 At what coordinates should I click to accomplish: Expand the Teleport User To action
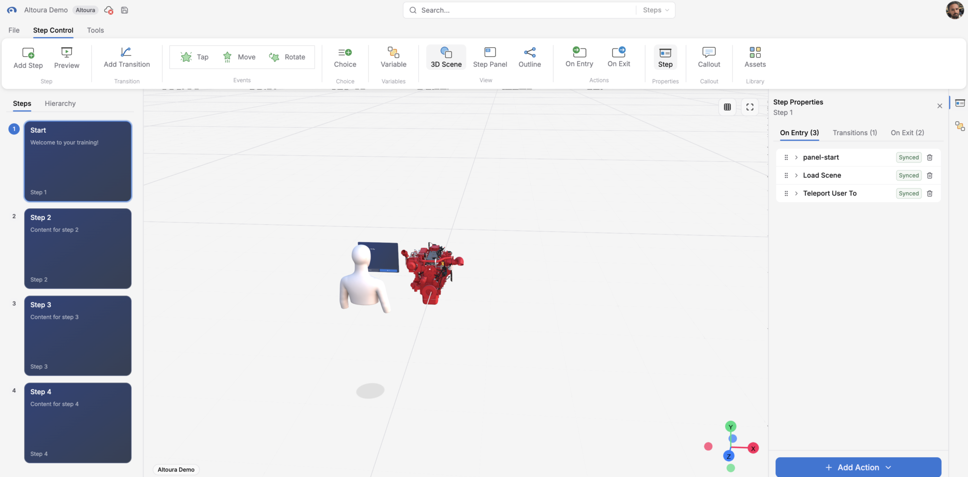796,193
